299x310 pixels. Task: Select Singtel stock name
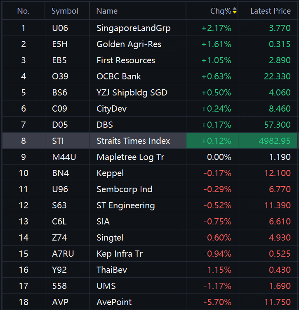110,238
